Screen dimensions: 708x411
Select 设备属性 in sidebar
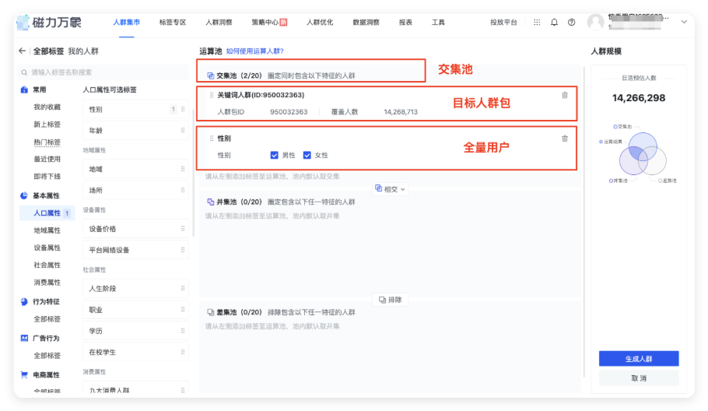47,248
